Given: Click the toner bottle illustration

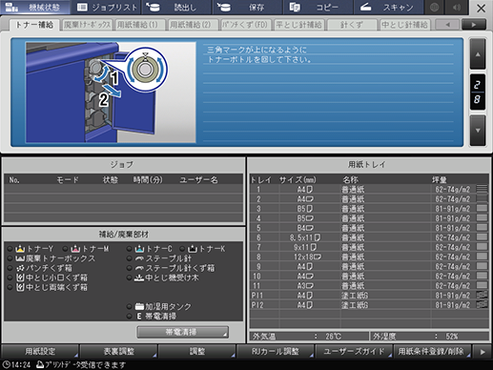Looking at the screenshot, I should [111, 92].
